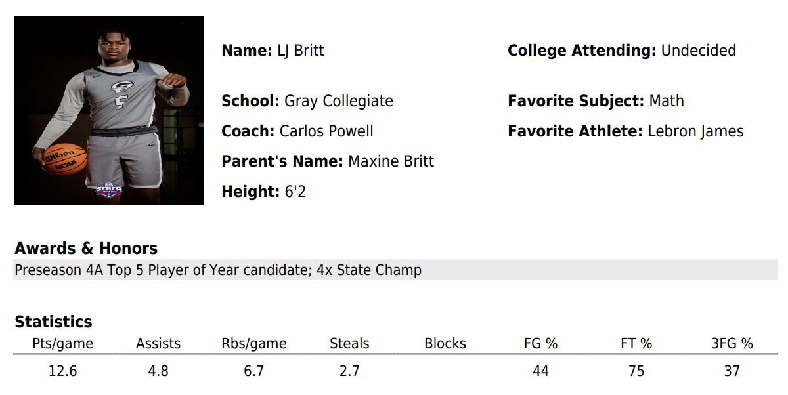
Task: Click the 3FG % column header
Action: [x=732, y=343]
